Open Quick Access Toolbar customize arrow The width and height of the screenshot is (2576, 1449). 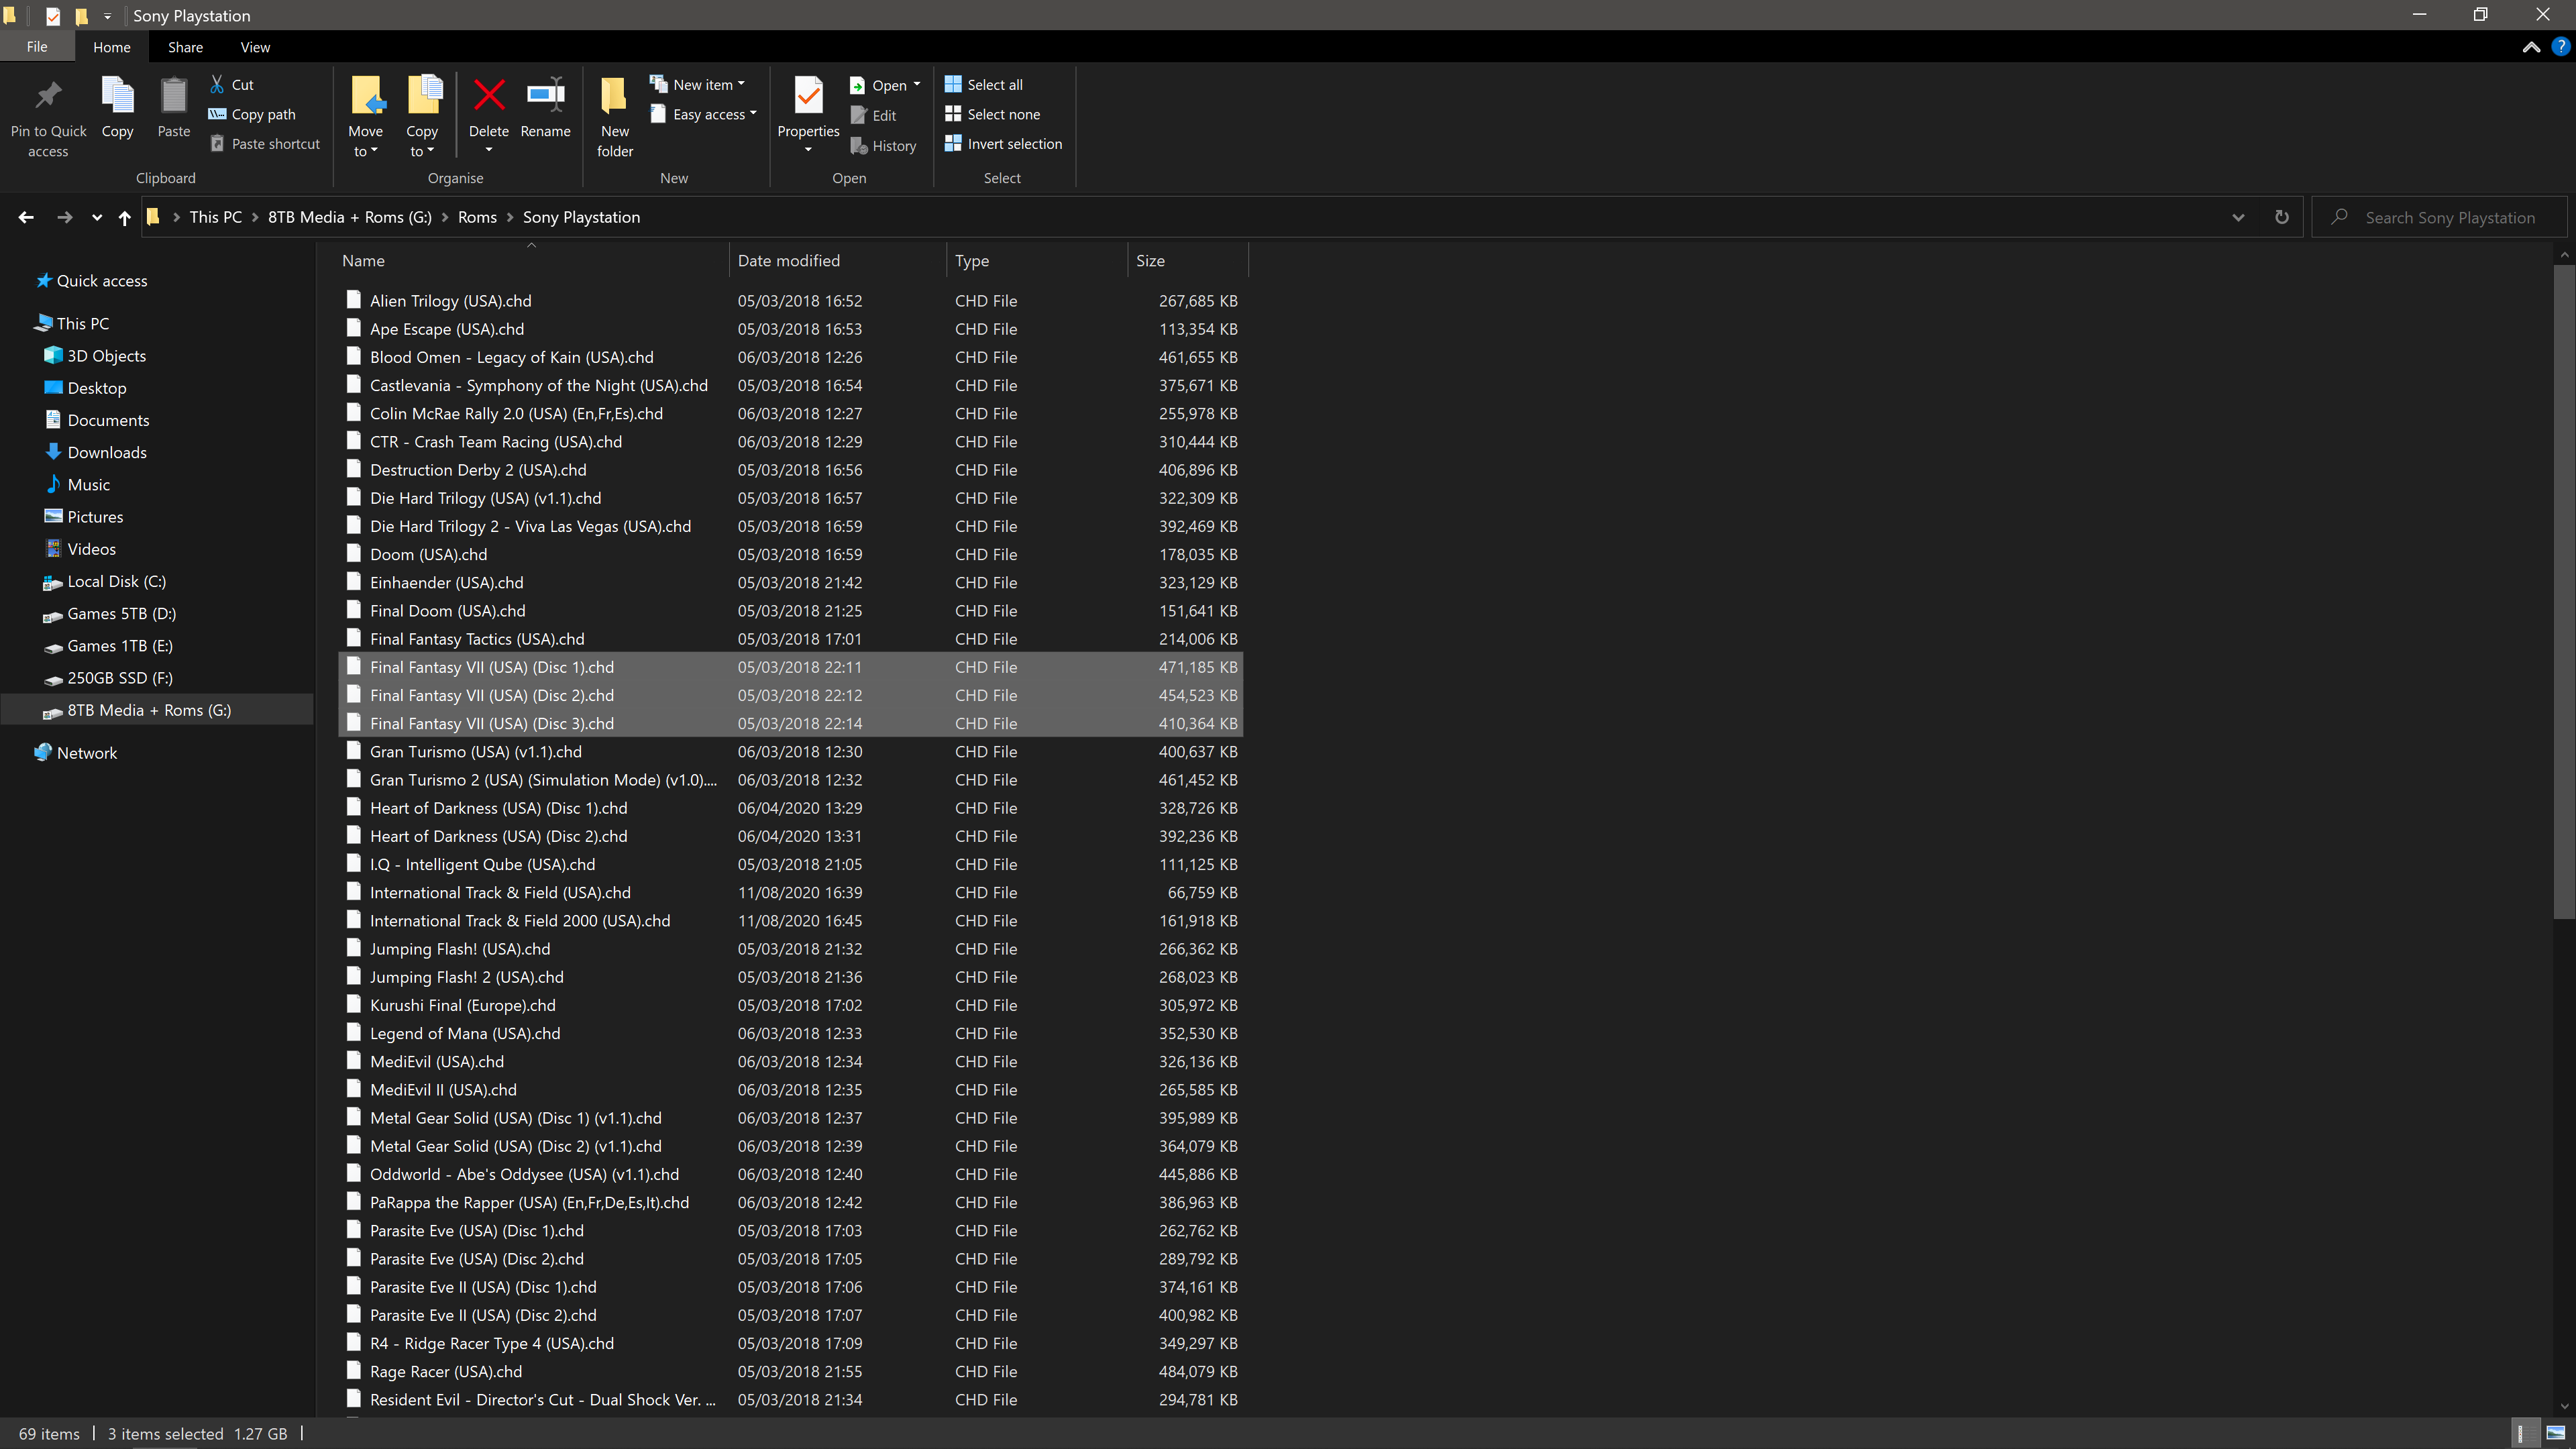(107, 16)
